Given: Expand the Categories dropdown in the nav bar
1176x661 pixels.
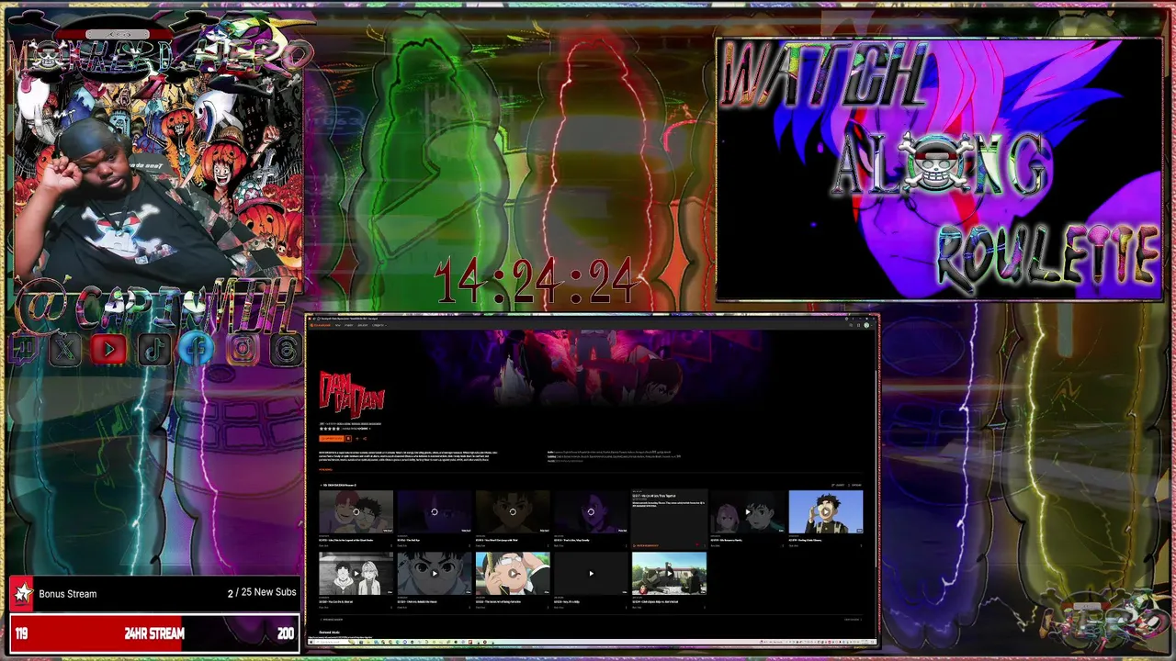Looking at the screenshot, I should (x=379, y=325).
